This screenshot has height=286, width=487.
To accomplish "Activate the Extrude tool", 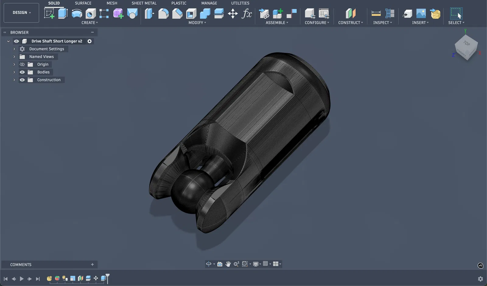I will click(x=63, y=13).
